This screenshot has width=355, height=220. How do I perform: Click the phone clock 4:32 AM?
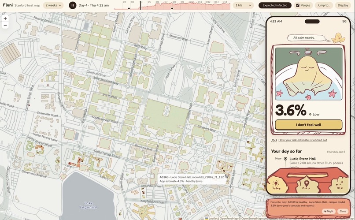tap(276, 21)
